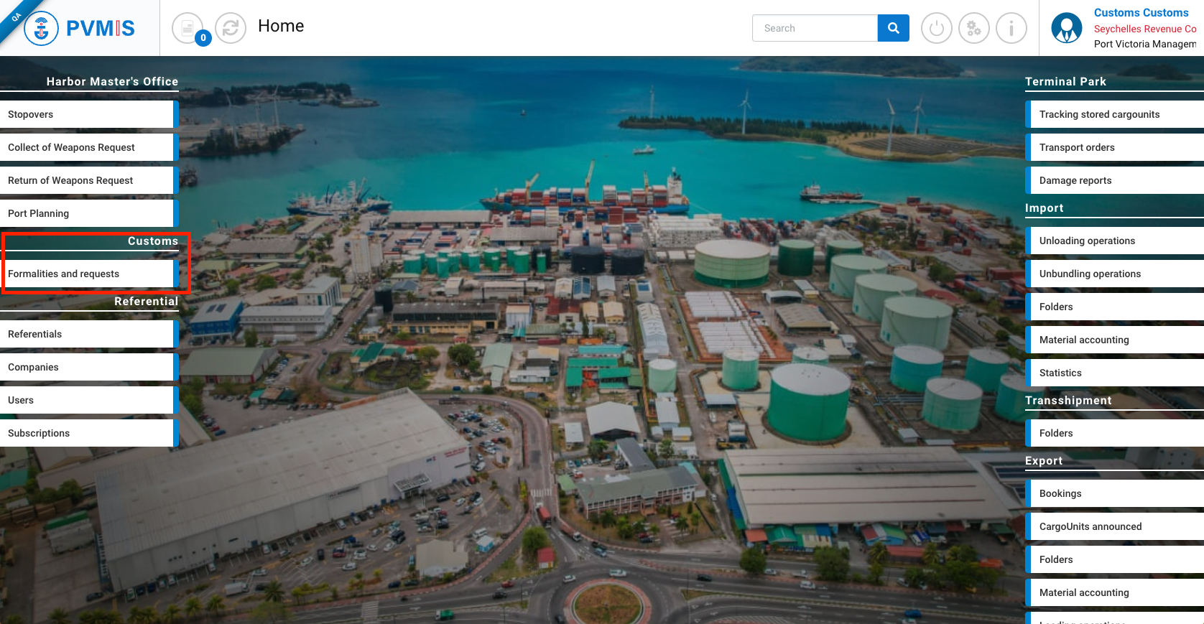Click the Customs Customs user name
The image size is (1204, 624).
(1141, 13)
